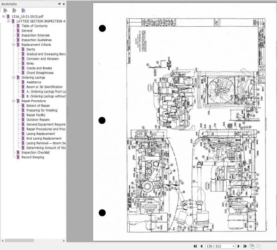Collapse the Replacement Criteria branch
Image resolution: width=277 pixels, height=250 pixels.
pyautogui.click(x=13, y=44)
